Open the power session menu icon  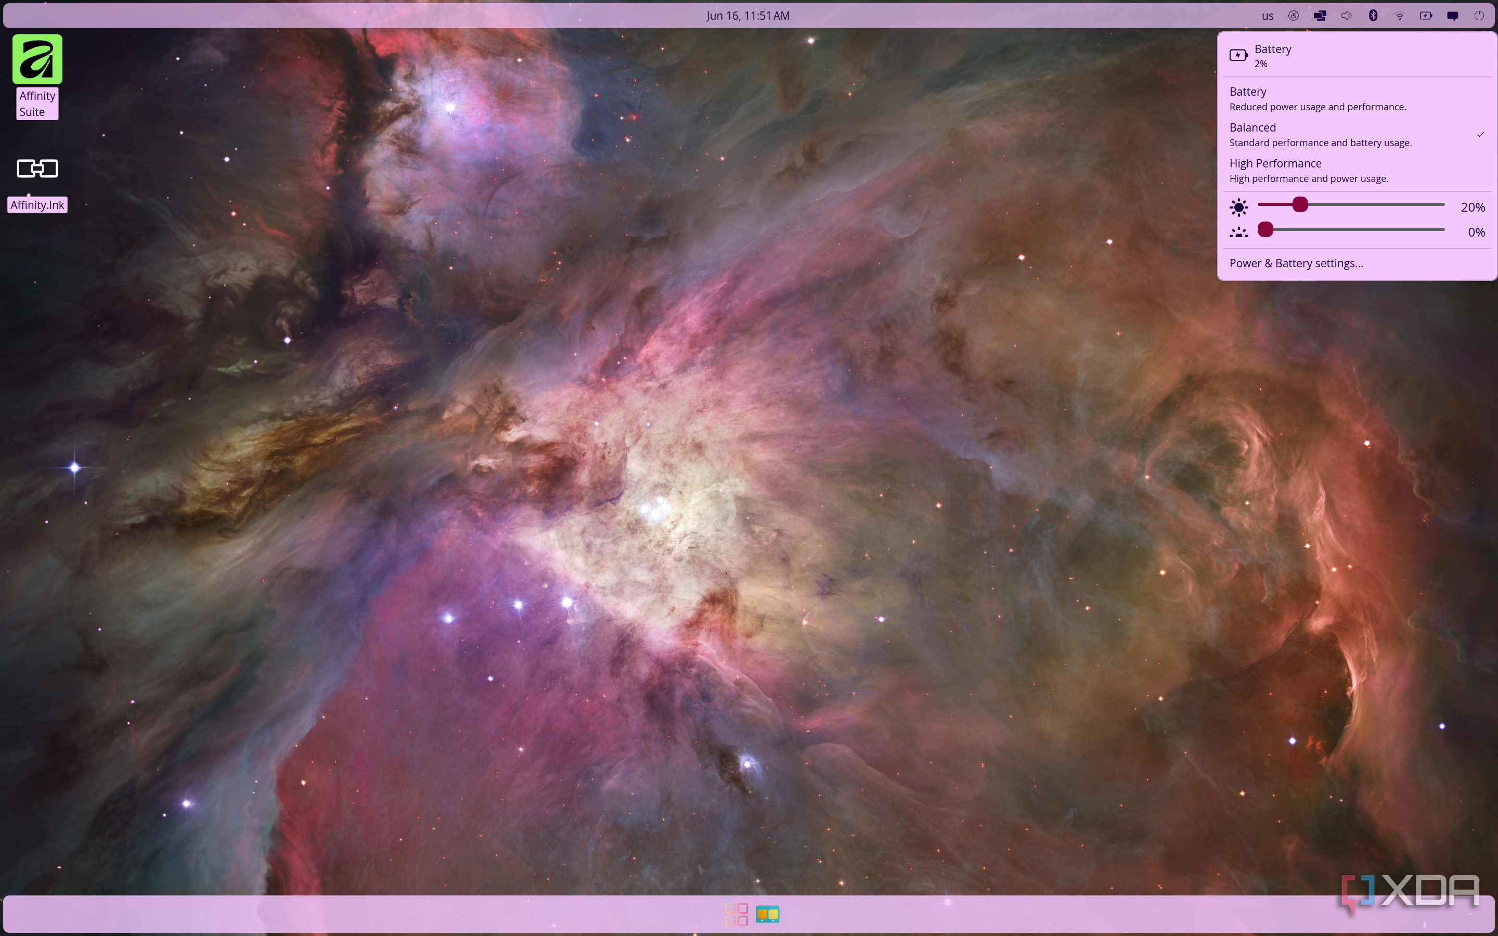(x=1479, y=16)
